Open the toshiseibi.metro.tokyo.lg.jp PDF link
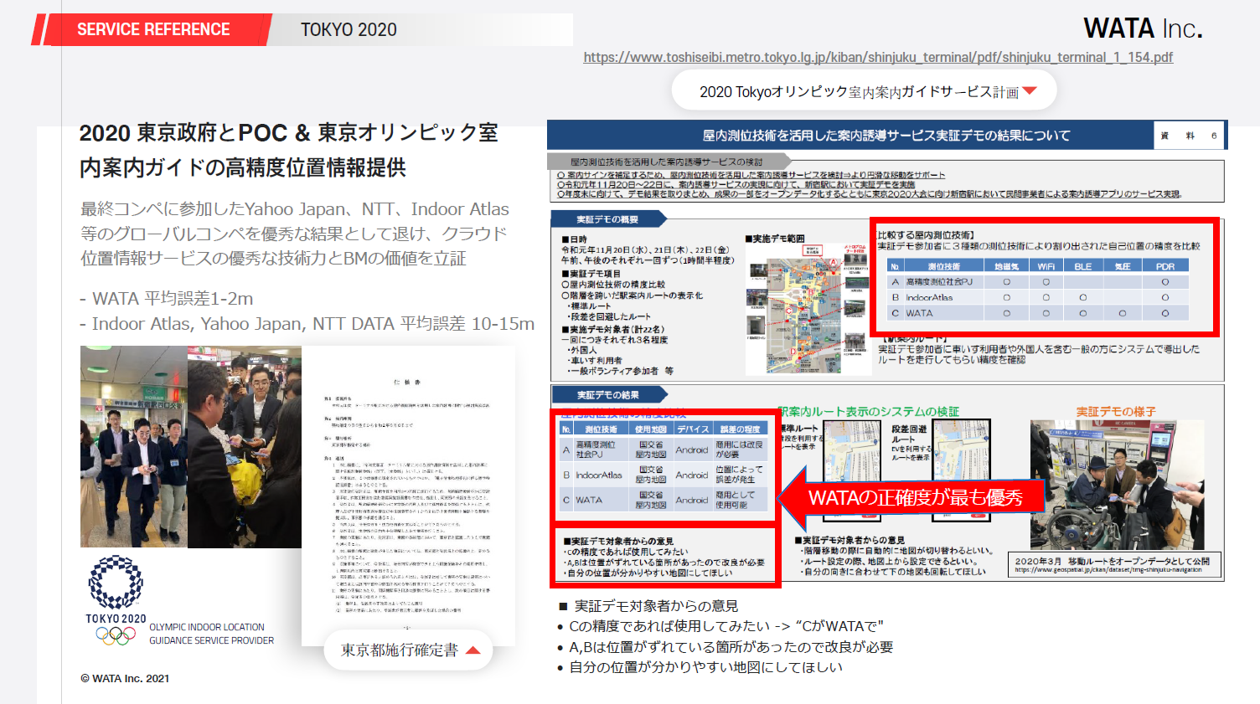1260x704 pixels. pyautogui.click(x=877, y=57)
